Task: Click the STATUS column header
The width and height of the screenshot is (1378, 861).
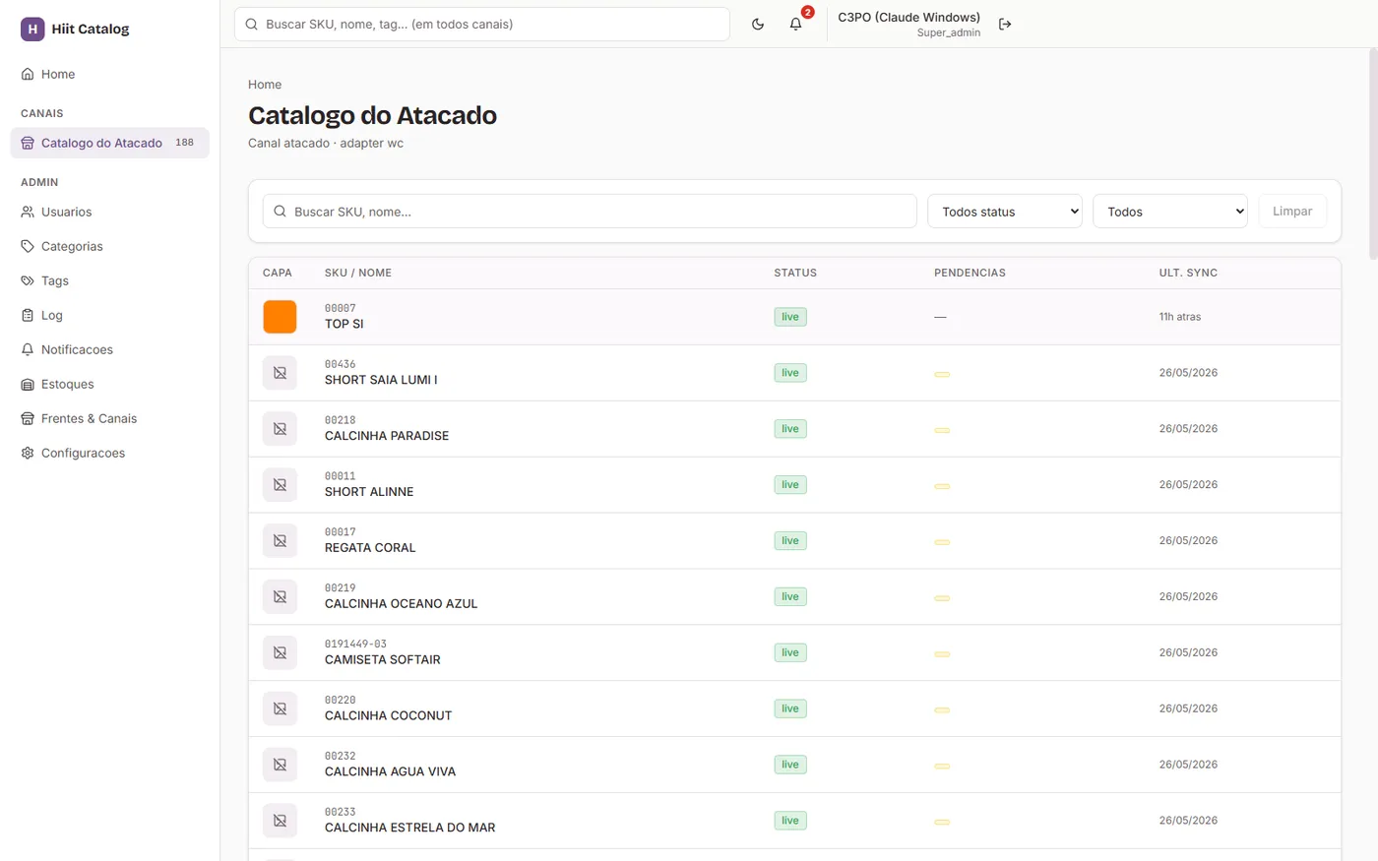Action: (x=795, y=273)
